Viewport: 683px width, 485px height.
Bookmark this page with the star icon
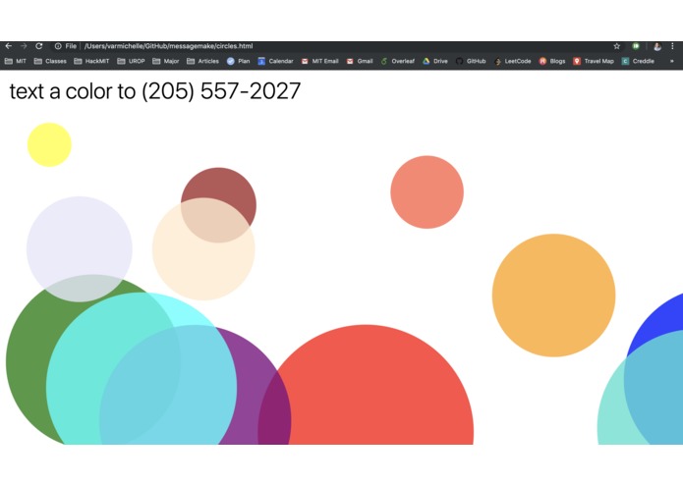coord(617,46)
